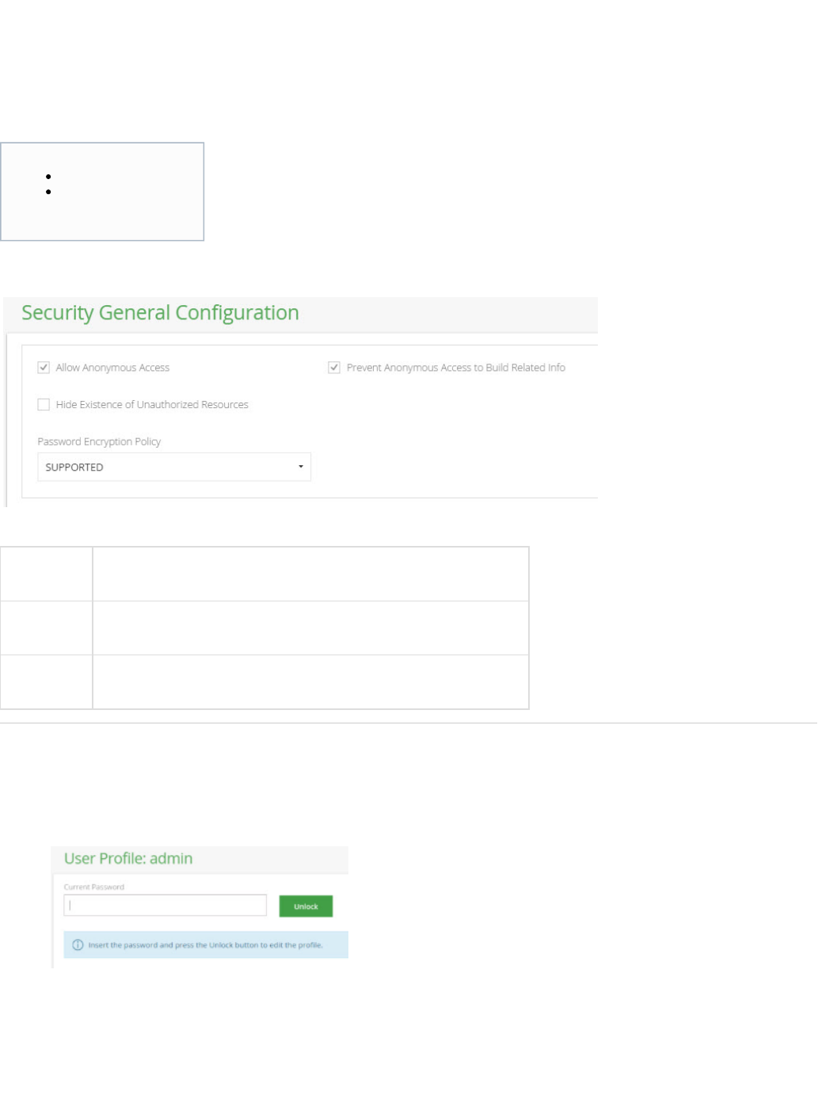The height and width of the screenshot is (1103, 818).
Task: Select the second bullet in the outlined box
Action: tap(49, 192)
